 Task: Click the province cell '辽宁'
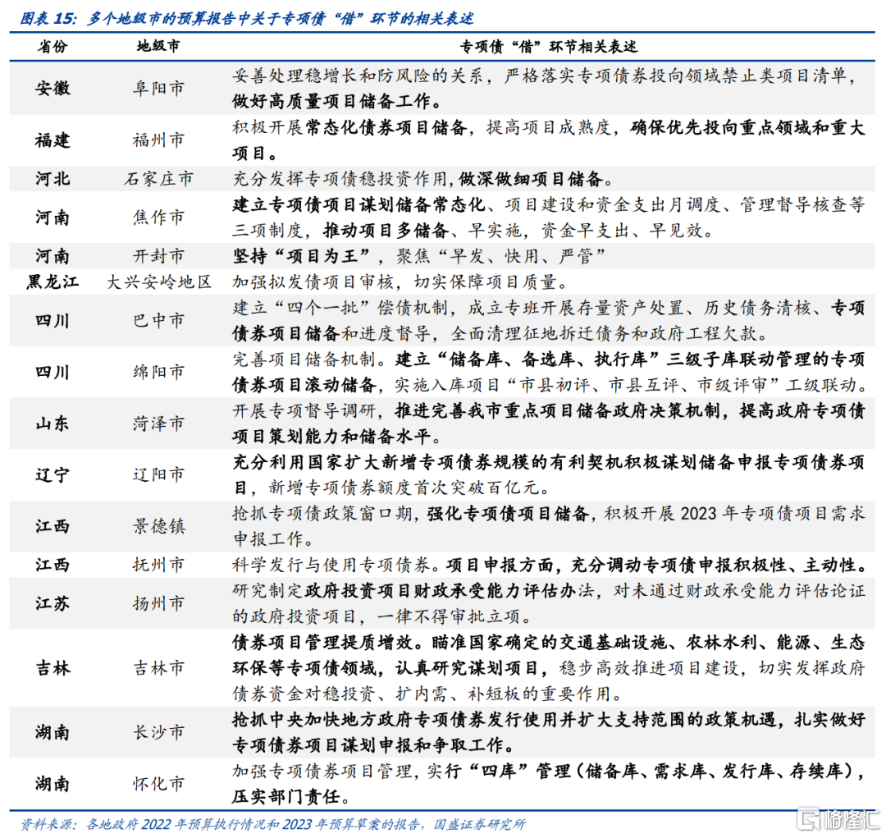(53, 475)
